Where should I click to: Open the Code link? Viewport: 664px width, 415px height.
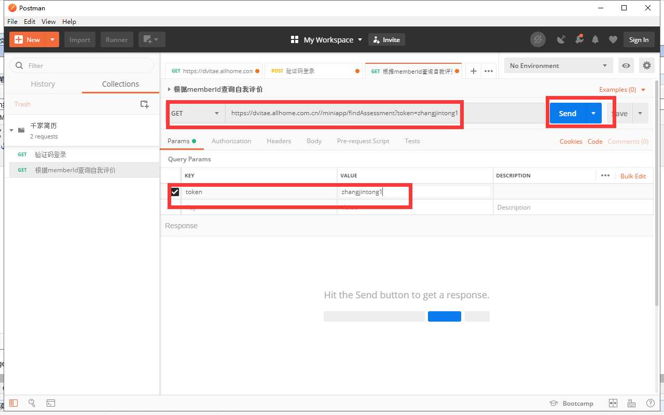[595, 142]
